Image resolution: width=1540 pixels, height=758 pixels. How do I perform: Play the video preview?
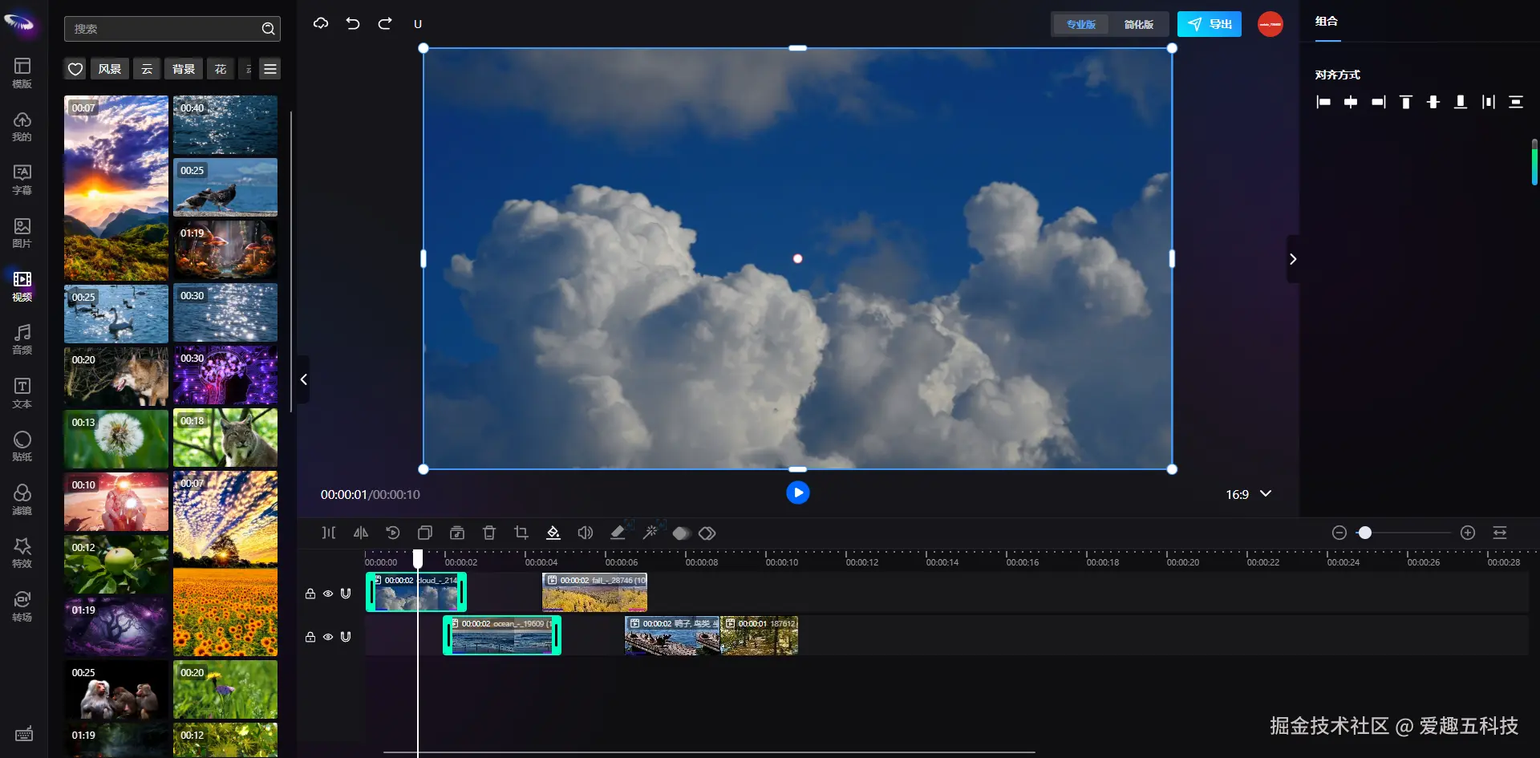pyautogui.click(x=797, y=492)
